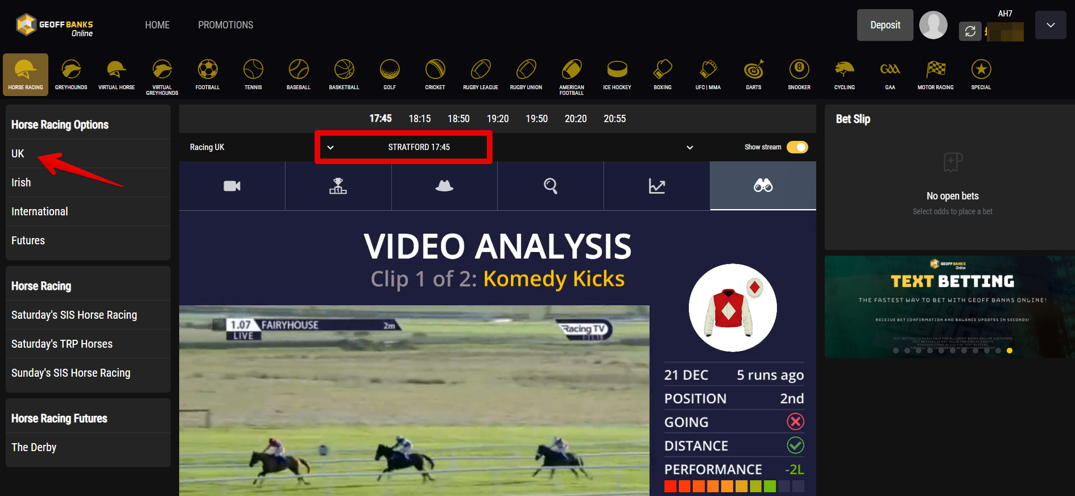
Task: Select the active yellow carousel dot
Action: click(1010, 351)
